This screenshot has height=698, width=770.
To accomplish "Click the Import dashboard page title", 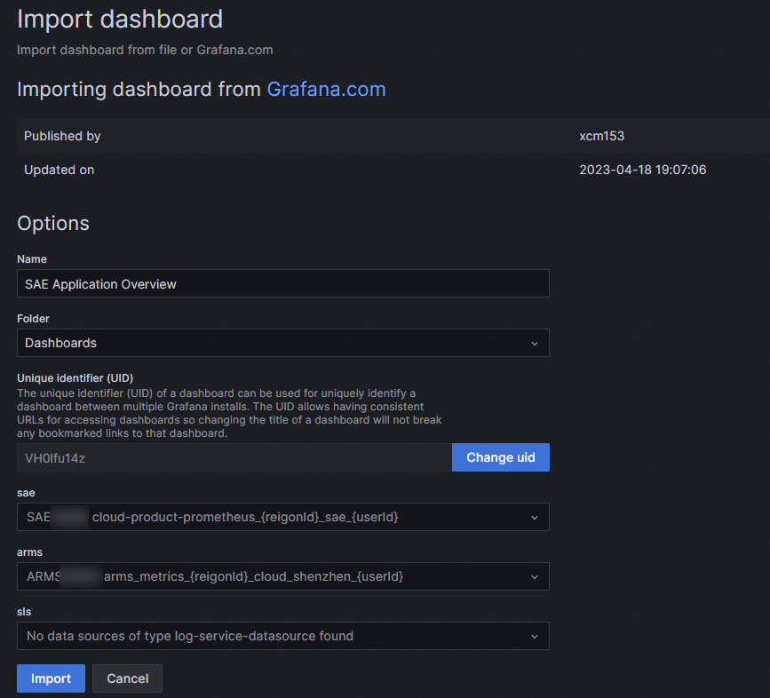I will pos(120,20).
